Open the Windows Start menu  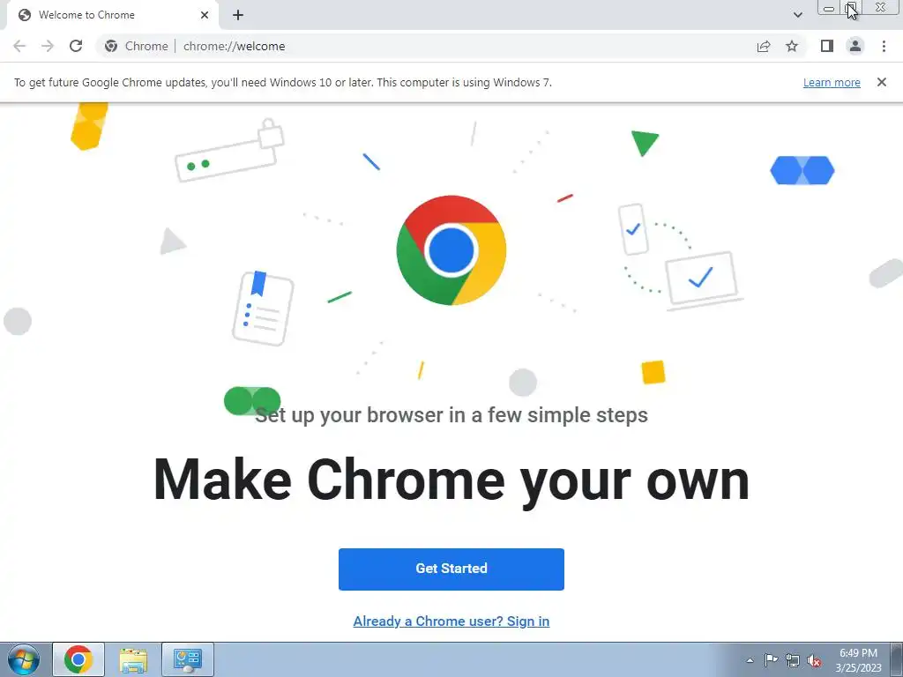point(24,659)
